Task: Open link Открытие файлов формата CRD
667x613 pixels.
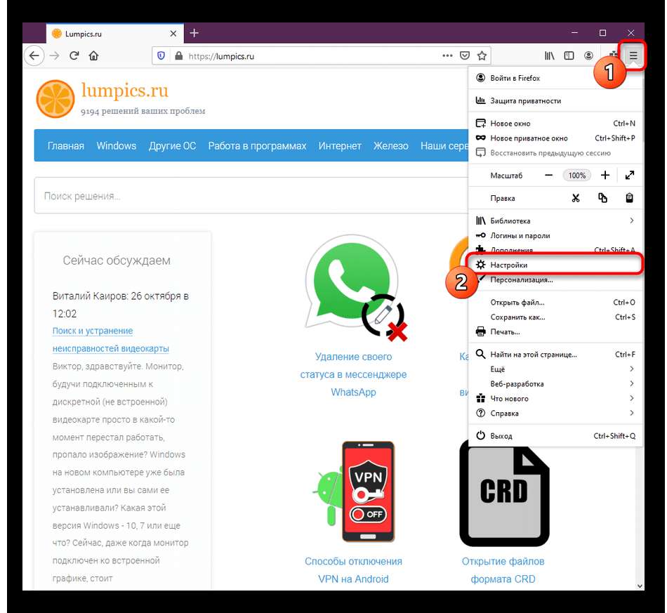Action: pyautogui.click(x=503, y=570)
